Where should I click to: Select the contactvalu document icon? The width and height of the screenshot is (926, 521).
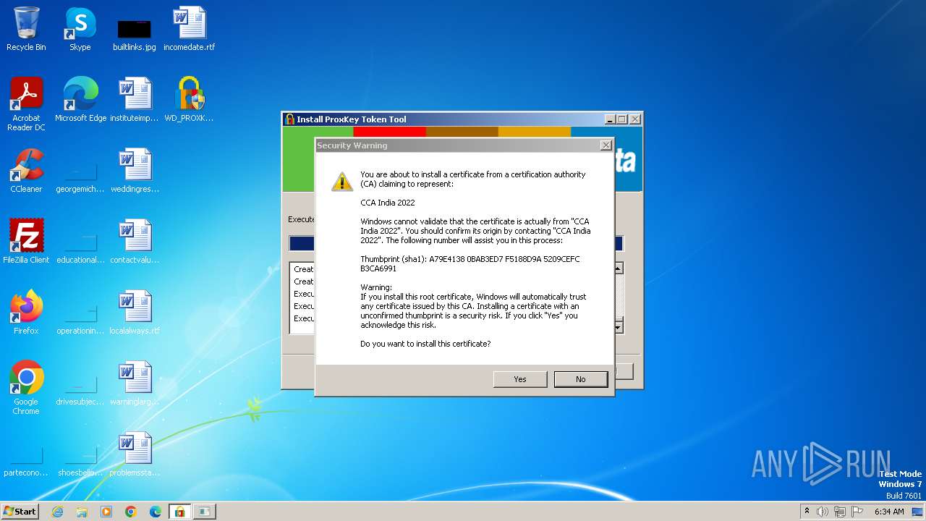click(x=135, y=242)
